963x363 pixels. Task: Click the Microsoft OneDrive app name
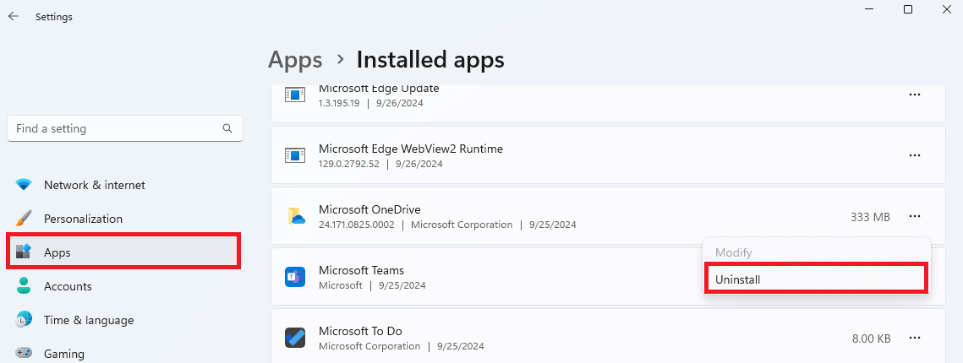pos(369,209)
